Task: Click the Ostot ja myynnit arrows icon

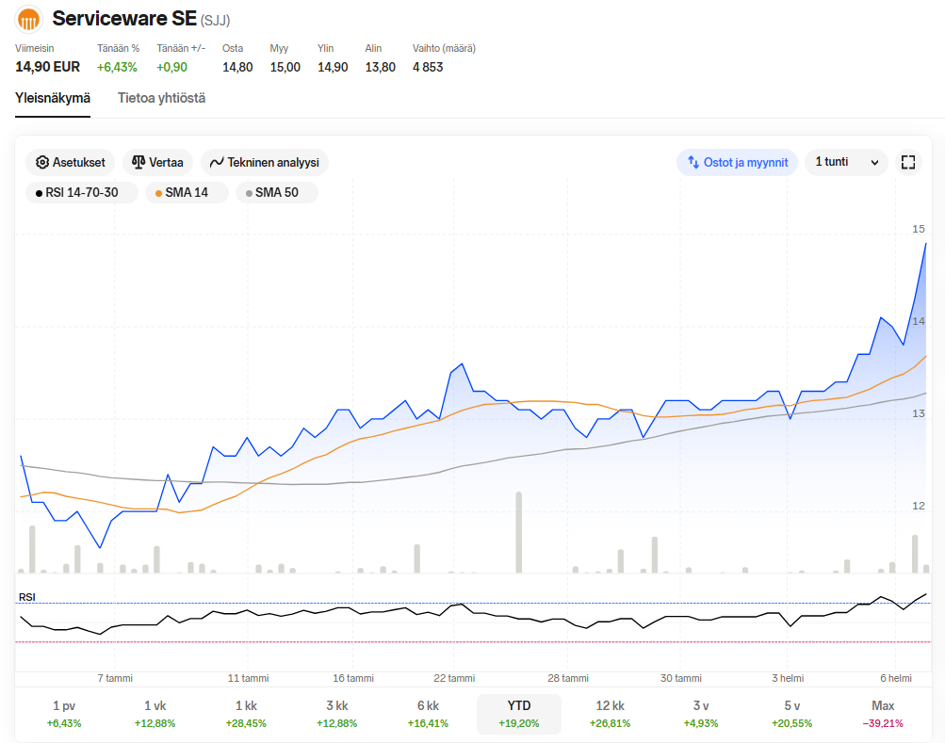Action: (x=693, y=162)
